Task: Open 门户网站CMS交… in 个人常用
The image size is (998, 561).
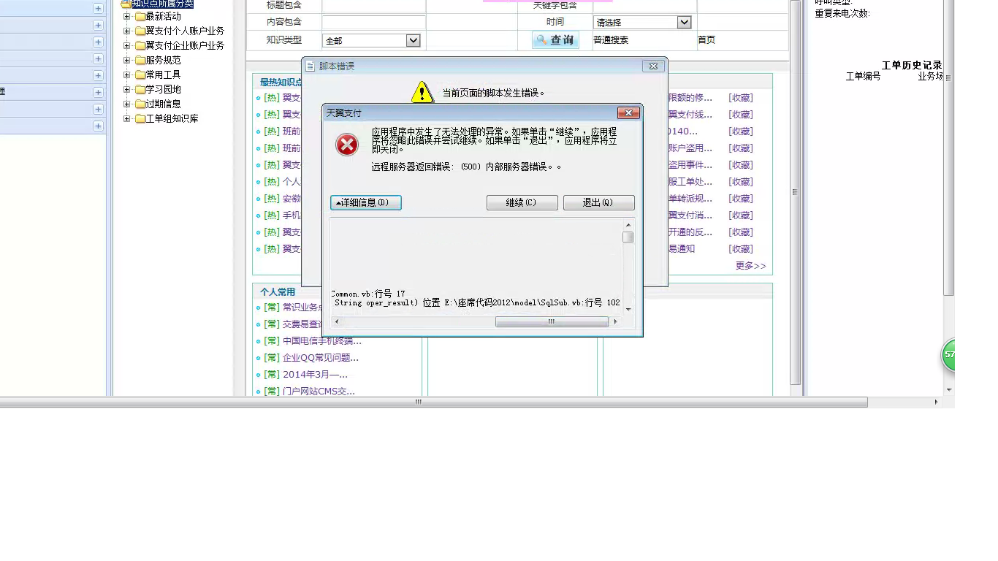Action: [319, 392]
